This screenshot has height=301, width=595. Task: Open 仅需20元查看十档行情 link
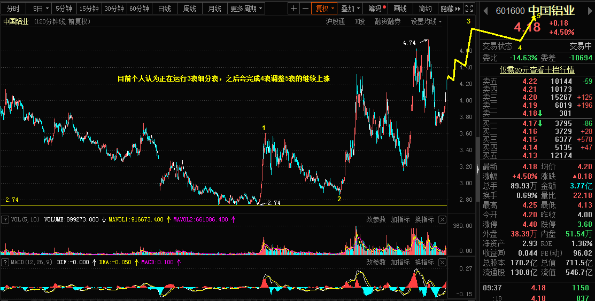(537, 70)
